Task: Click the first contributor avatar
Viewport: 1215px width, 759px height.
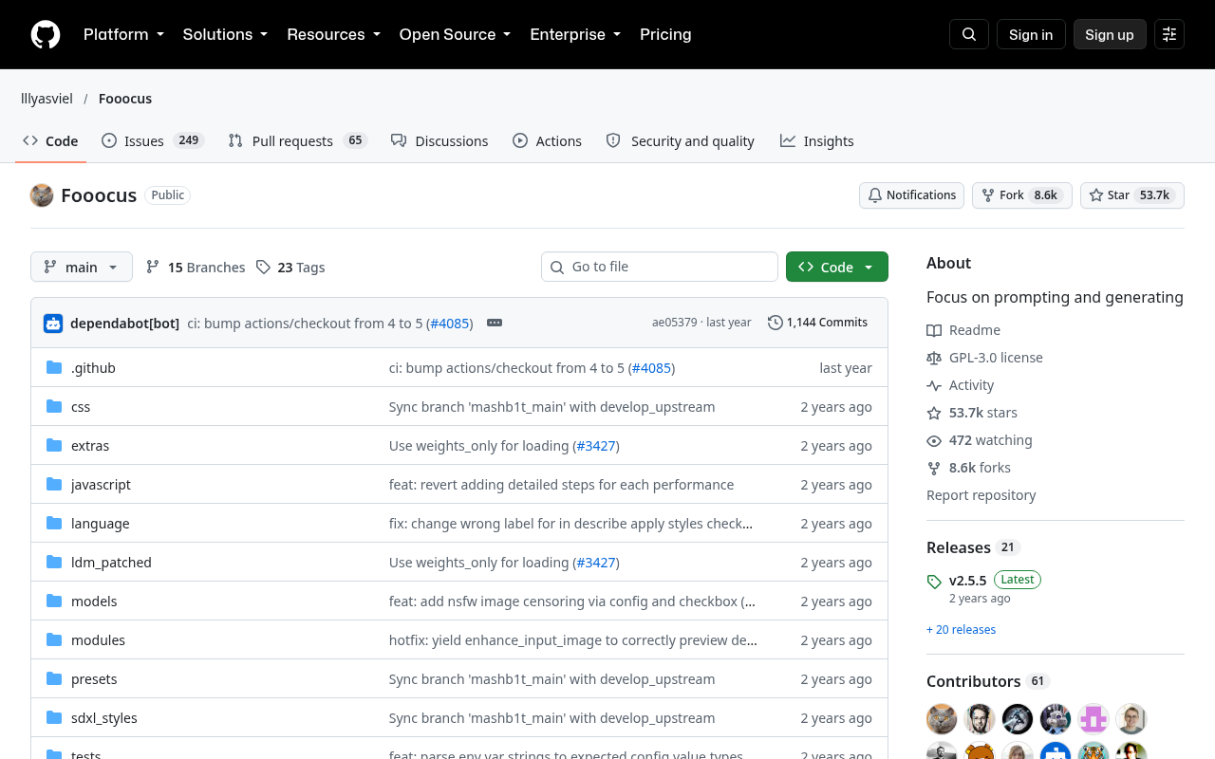Action: (942, 719)
